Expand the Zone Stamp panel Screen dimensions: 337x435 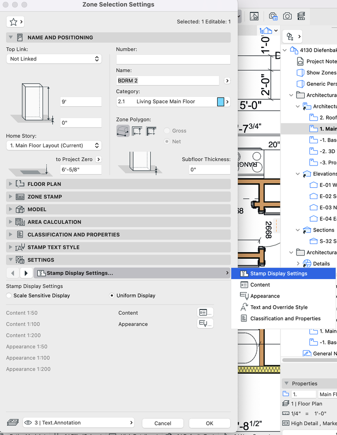click(x=10, y=197)
